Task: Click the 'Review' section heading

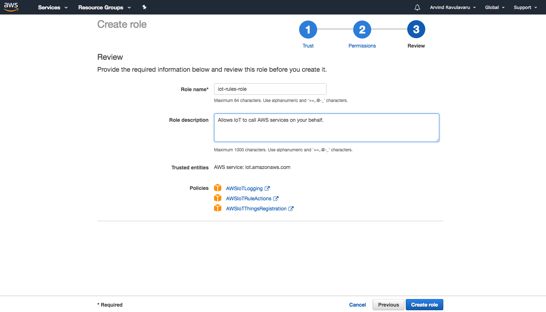Action: (110, 57)
